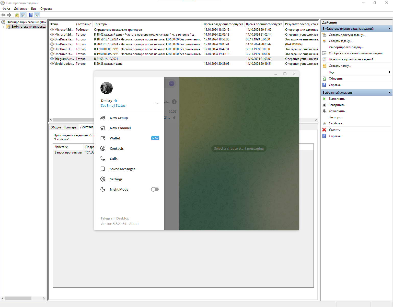
Task: Click the folder icon next to 'Создать папку...'
Action: point(324,66)
